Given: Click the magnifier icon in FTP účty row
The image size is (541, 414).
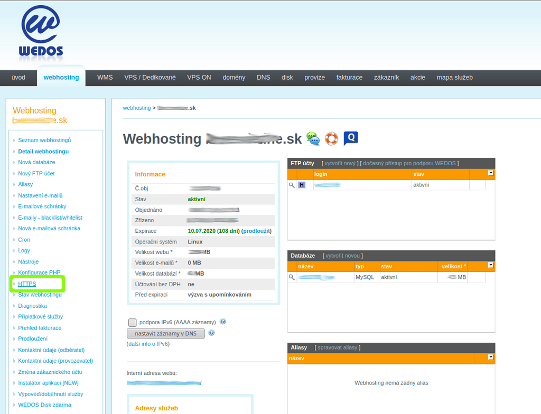Looking at the screenshot, I should pyautogui.click(x=292, y=185).
